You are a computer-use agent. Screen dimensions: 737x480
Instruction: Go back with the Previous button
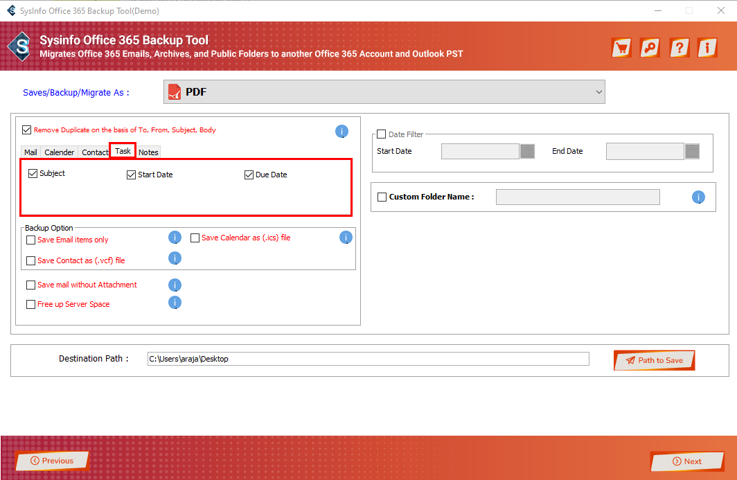52,461
